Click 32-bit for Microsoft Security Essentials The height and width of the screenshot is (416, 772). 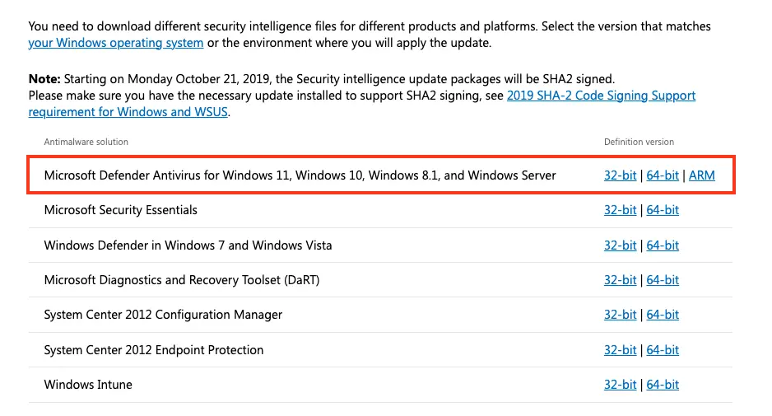click(x=620, y=210)
